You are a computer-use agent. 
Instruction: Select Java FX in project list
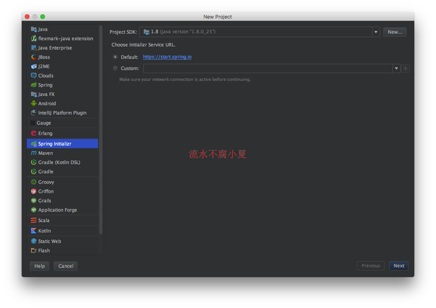click(62, 94)
